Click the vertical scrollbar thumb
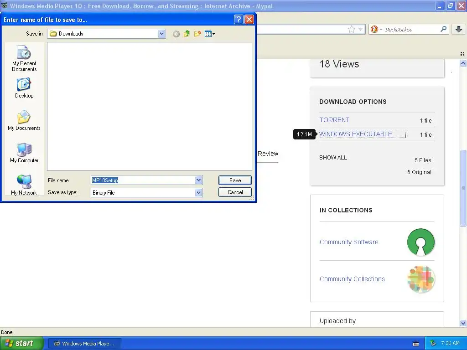467x350 pixels. pos(463,187)
